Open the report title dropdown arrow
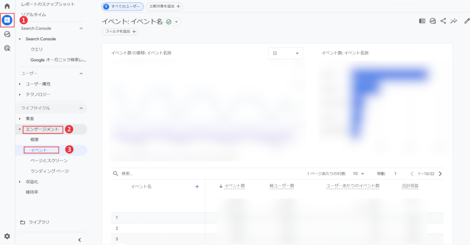470x245 pixels. pos(176,22)
